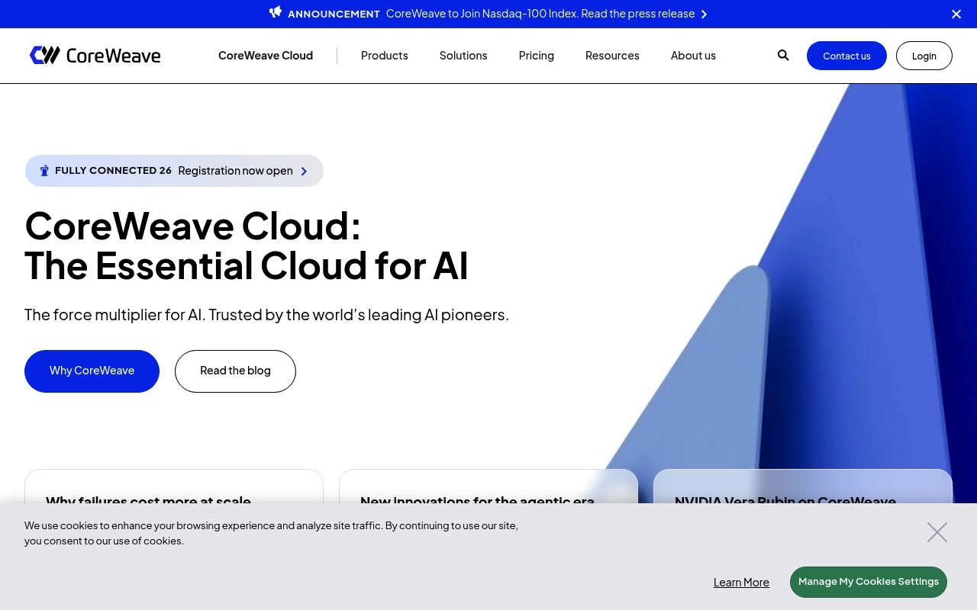Viewport: 977px width, 610px height.
Task: Click the Why CoreWeave button
Action: coord(92,371)
